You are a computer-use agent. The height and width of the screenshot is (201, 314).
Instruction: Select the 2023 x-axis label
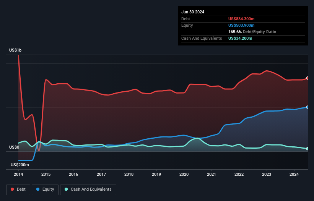pyautogui.click(x=267, y=174)
